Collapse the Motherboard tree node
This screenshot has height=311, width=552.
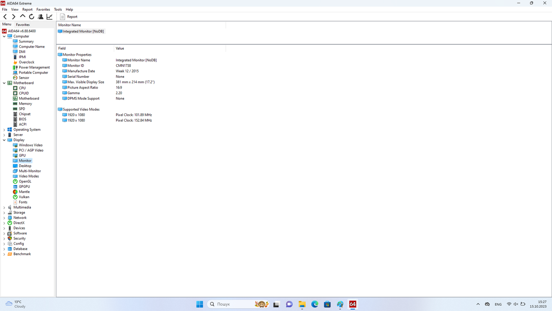pos(4,83)
